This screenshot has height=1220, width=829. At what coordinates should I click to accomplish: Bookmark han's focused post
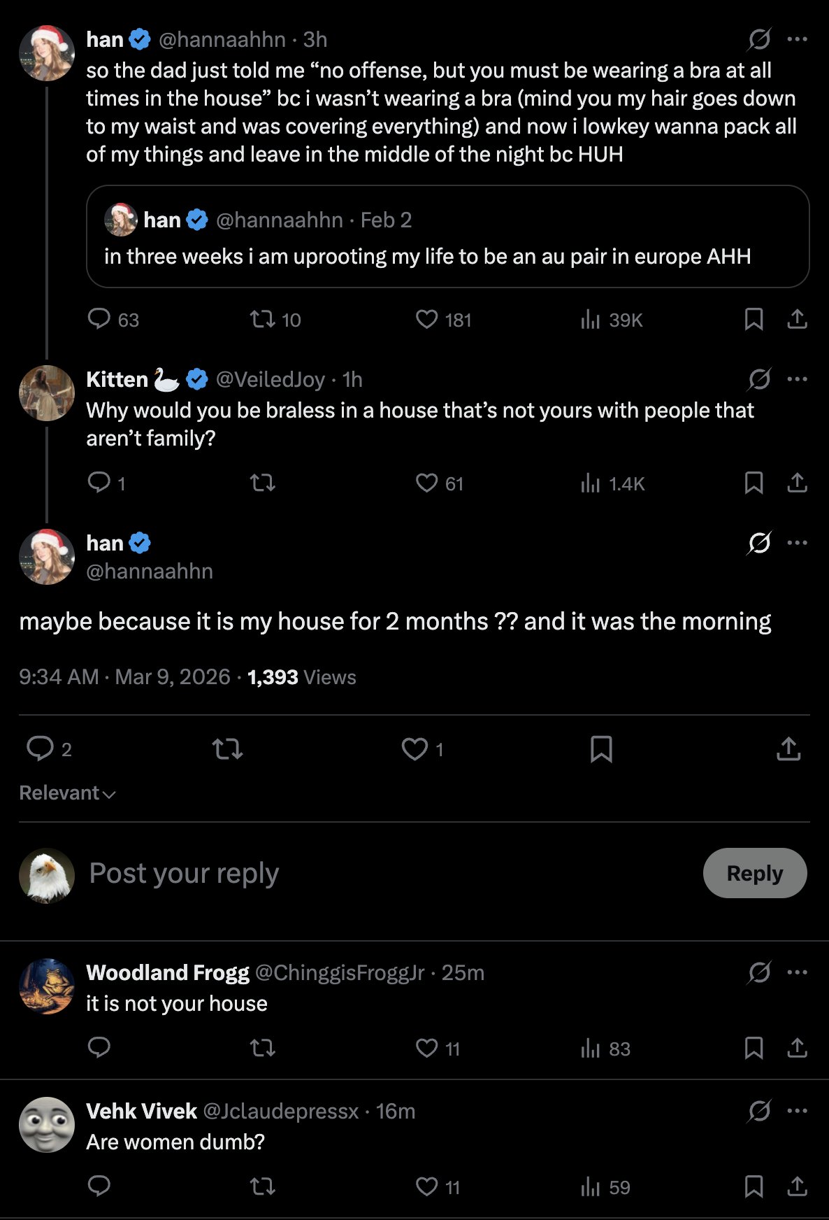601,749
